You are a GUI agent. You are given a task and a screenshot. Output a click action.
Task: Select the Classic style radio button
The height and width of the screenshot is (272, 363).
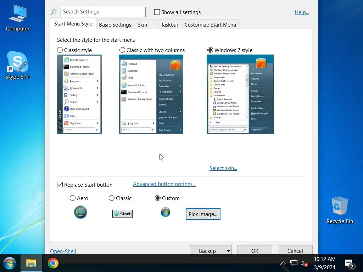coord(60,50)
